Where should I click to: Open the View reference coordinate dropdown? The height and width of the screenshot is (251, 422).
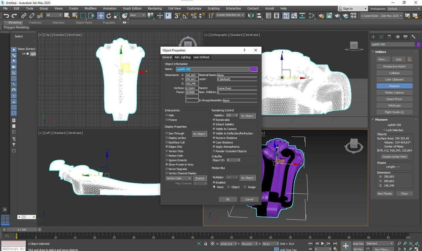coord(138,15)
